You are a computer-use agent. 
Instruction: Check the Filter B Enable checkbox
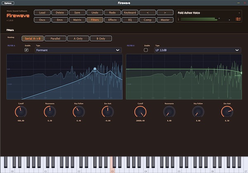(x=146, y=50)
